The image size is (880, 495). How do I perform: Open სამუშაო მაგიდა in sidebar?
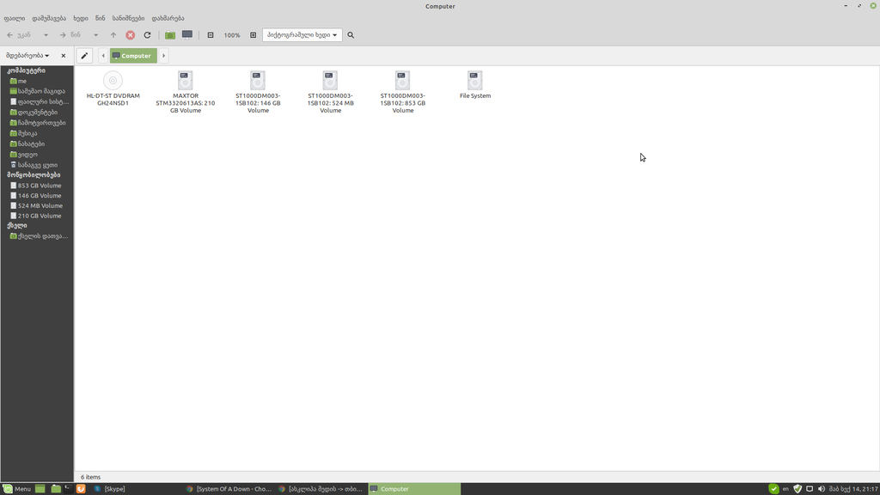click(x=37, y=91)
